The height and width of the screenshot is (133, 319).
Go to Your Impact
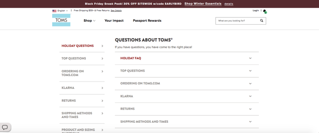coord(114,21)
